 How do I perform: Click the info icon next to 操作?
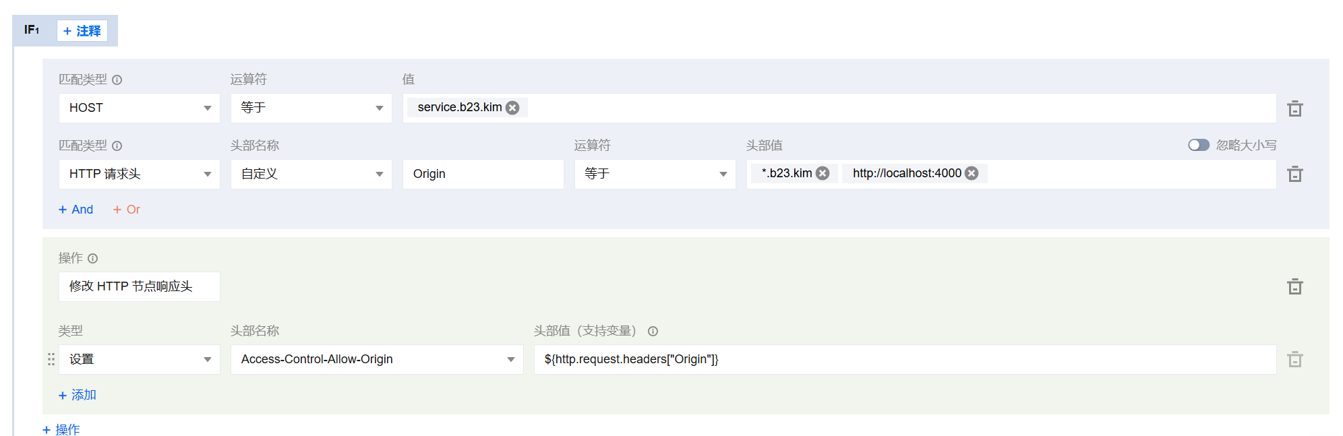coord(93,259)
